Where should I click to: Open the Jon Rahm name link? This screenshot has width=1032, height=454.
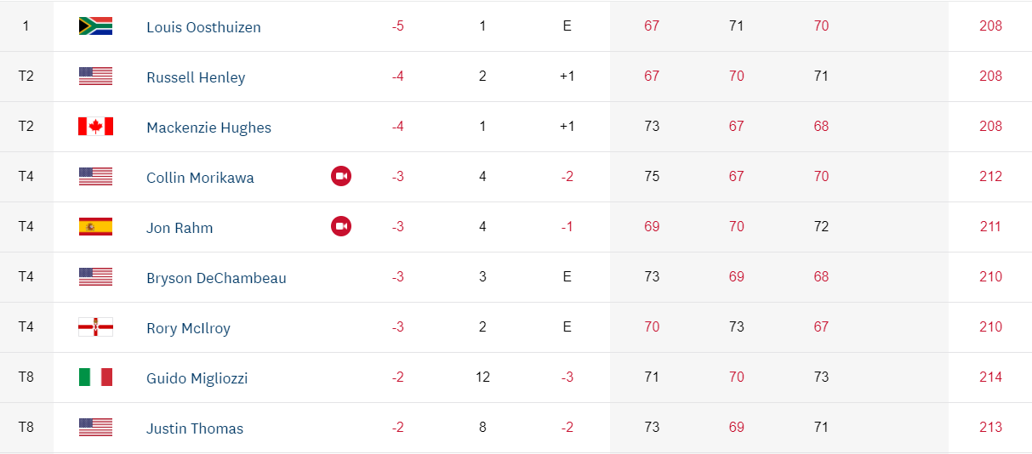180,228
